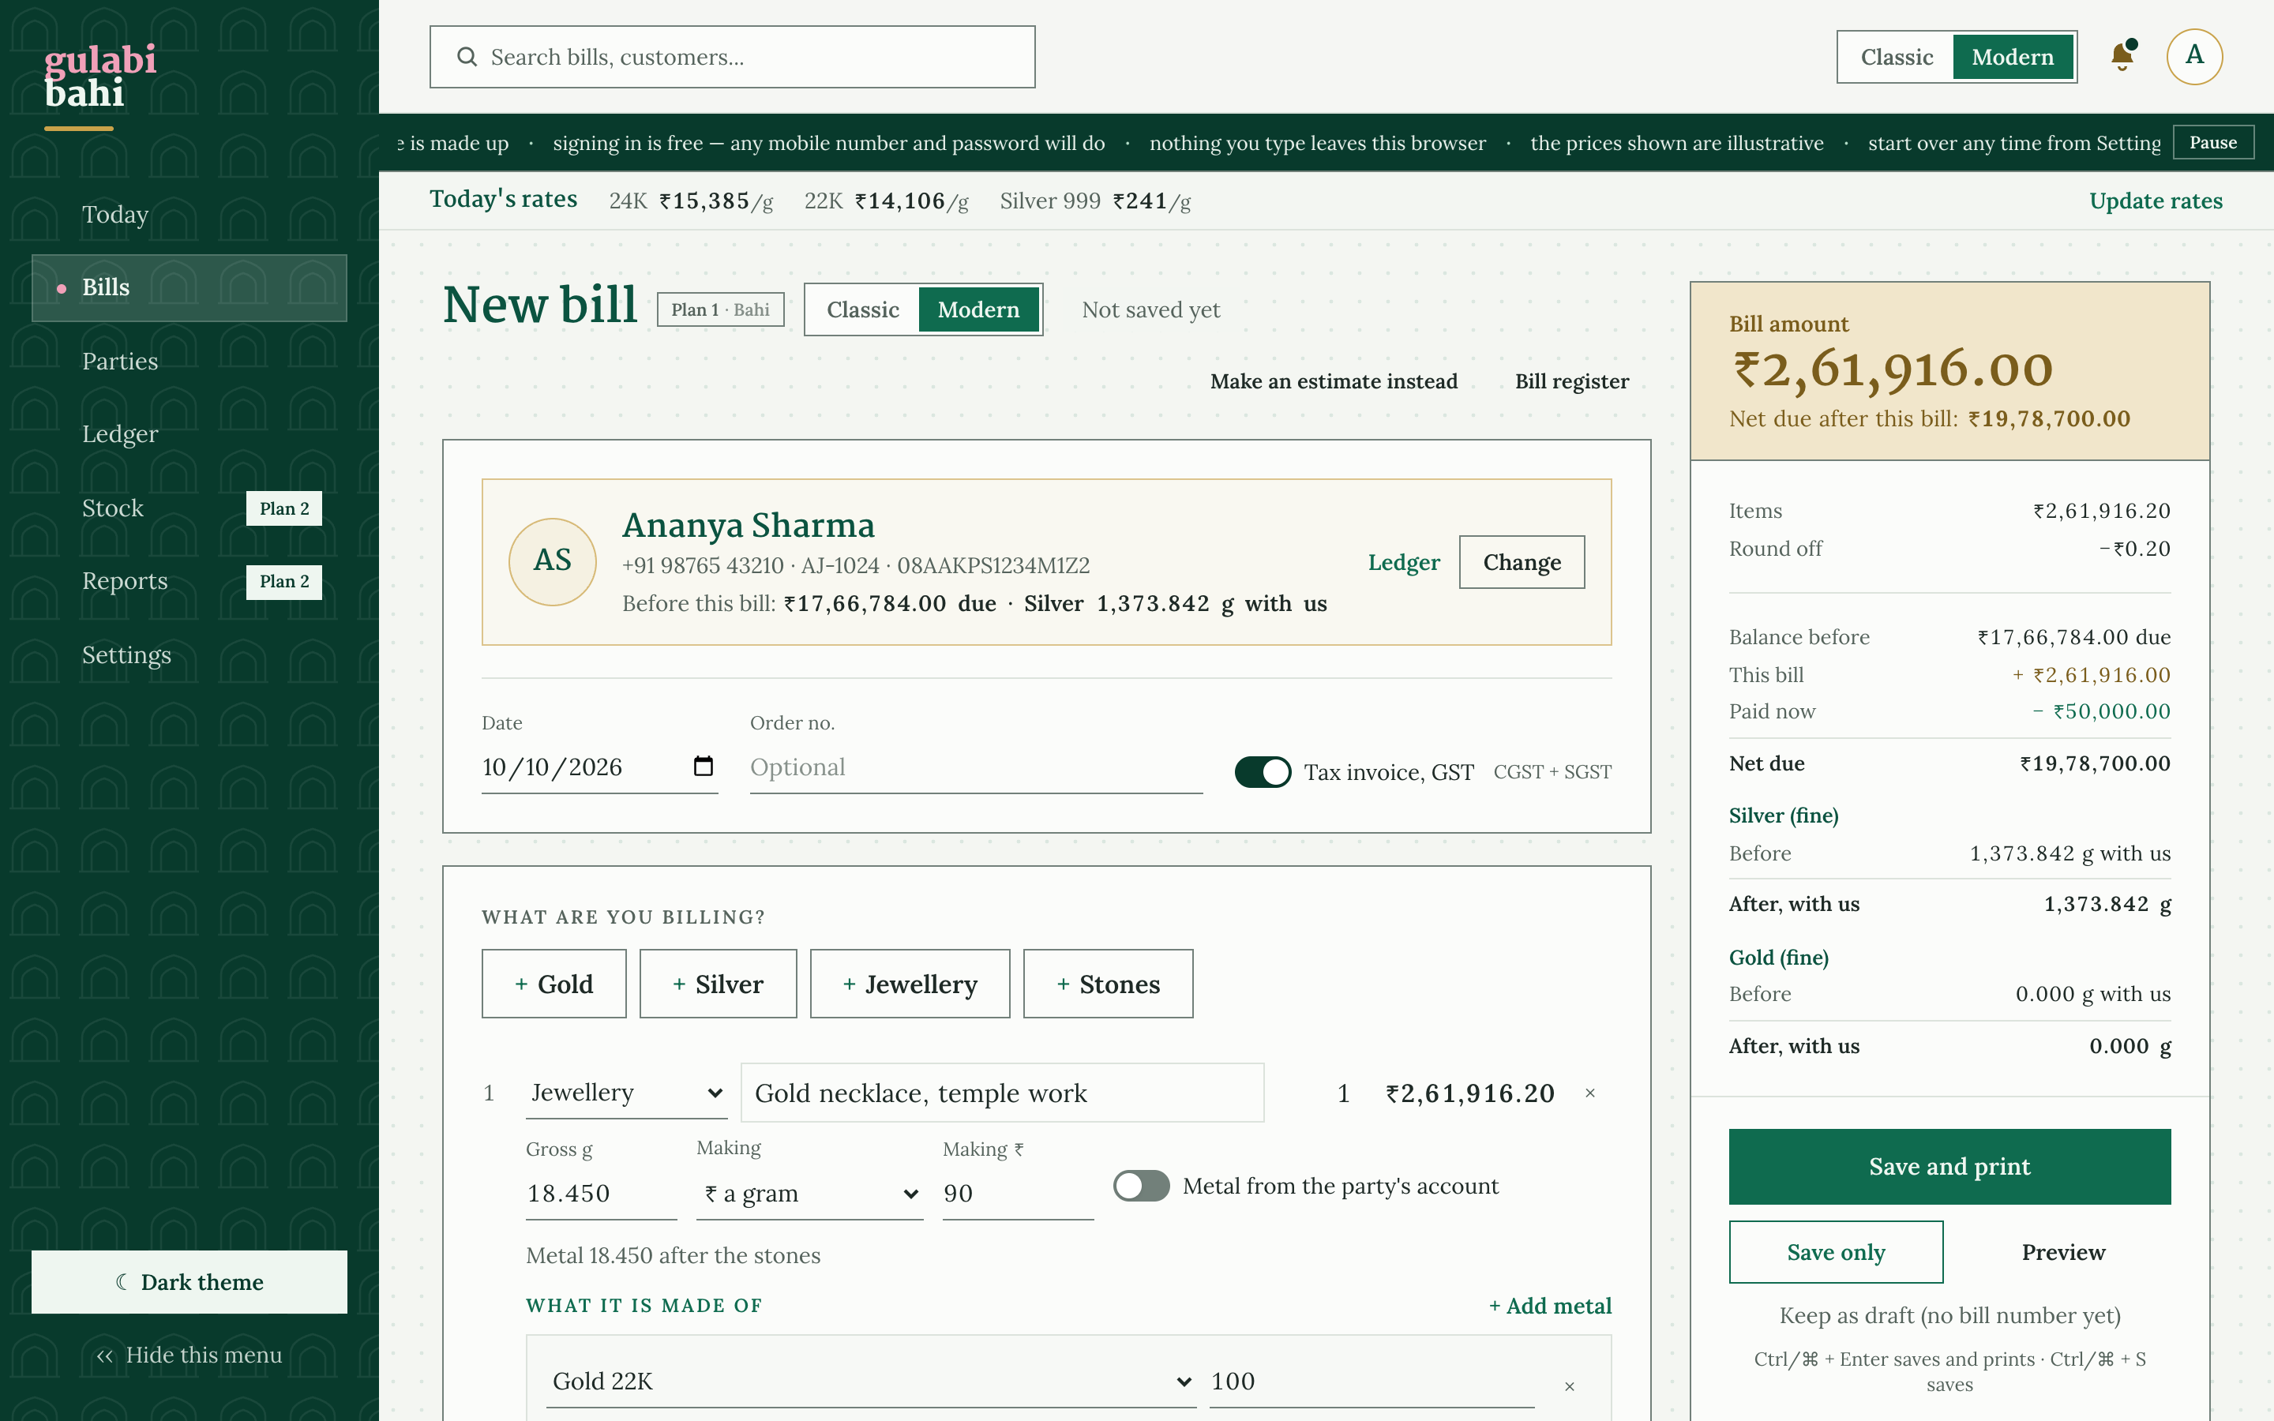This screenshot has height=1421, width=2274.
Task: Open the date picker calendar icon
Action: pyautogui.click(x=703, y=766)
